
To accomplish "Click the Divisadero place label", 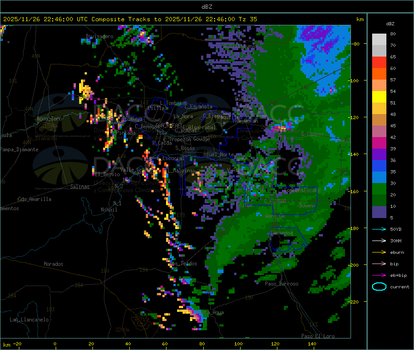I will click(99, 36).
